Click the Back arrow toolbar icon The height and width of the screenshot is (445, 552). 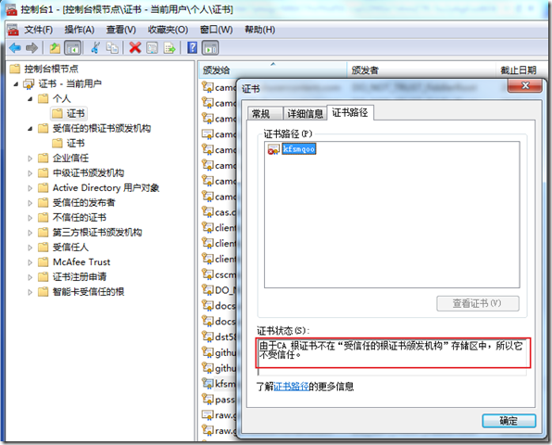(16, 47)
